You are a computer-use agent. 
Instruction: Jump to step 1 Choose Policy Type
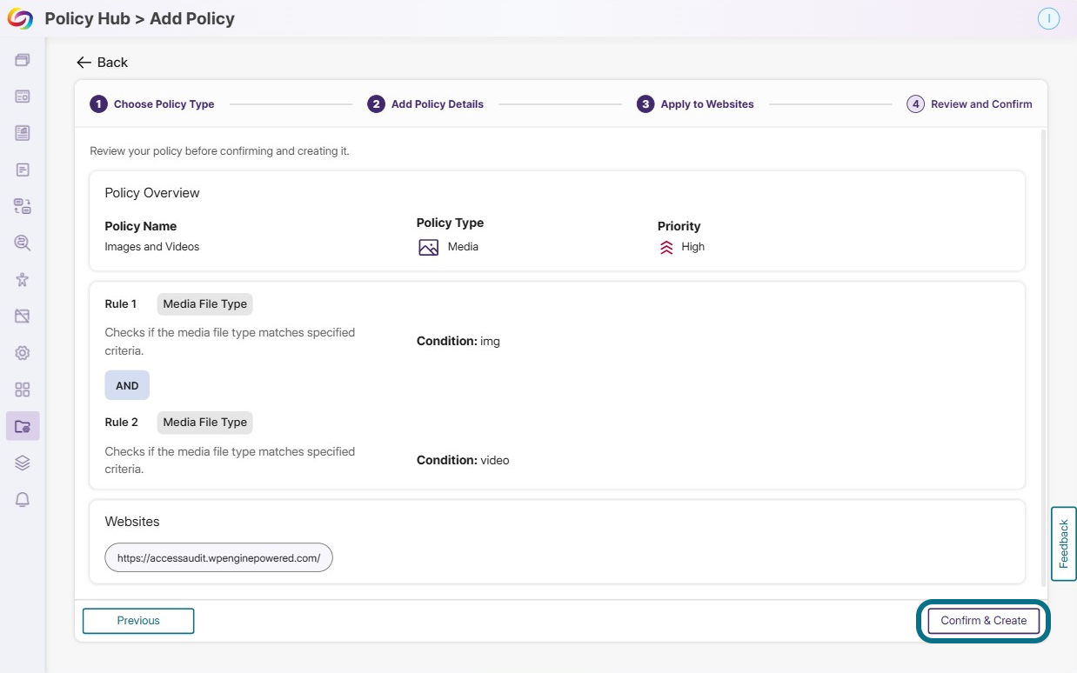click(x=152, y=104)
